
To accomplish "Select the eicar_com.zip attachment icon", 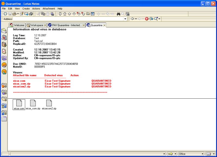I will pos(33,105).
